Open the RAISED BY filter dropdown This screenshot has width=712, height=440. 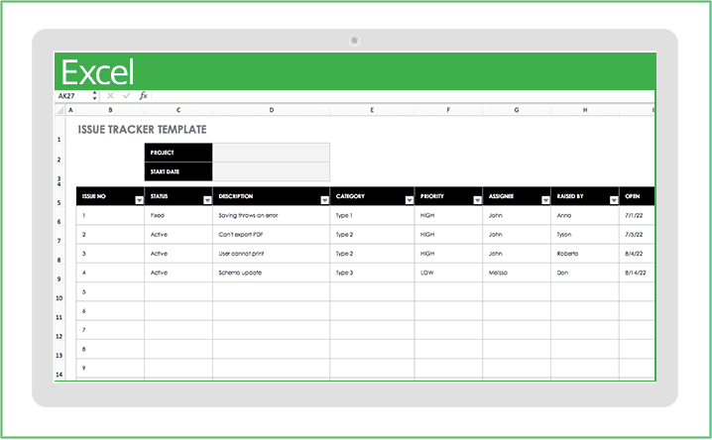point(613,200)
